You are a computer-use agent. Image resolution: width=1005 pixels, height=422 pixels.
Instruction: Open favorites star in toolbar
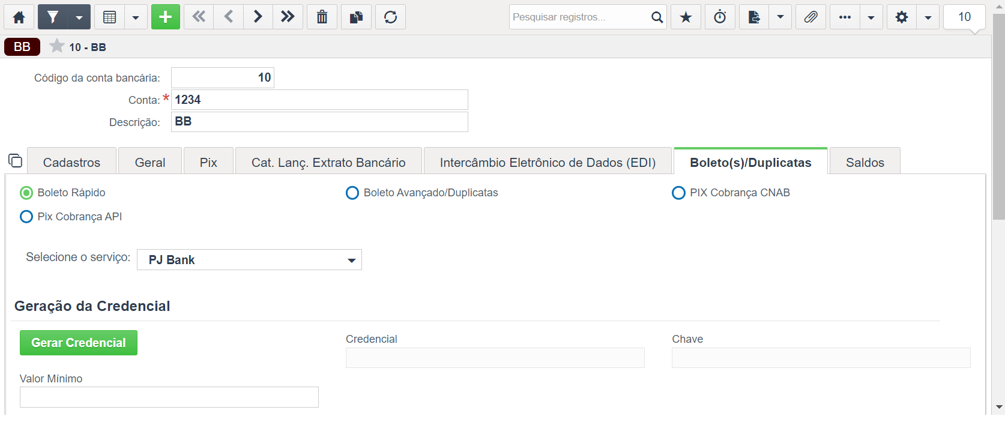(x=686, y=17)
